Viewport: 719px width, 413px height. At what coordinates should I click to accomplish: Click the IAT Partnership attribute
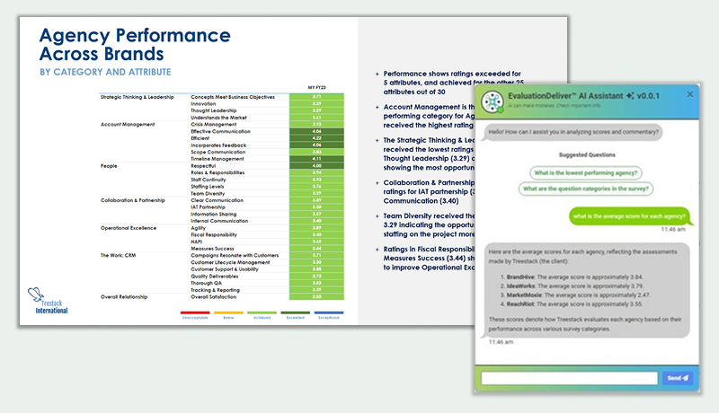[209, 207]
